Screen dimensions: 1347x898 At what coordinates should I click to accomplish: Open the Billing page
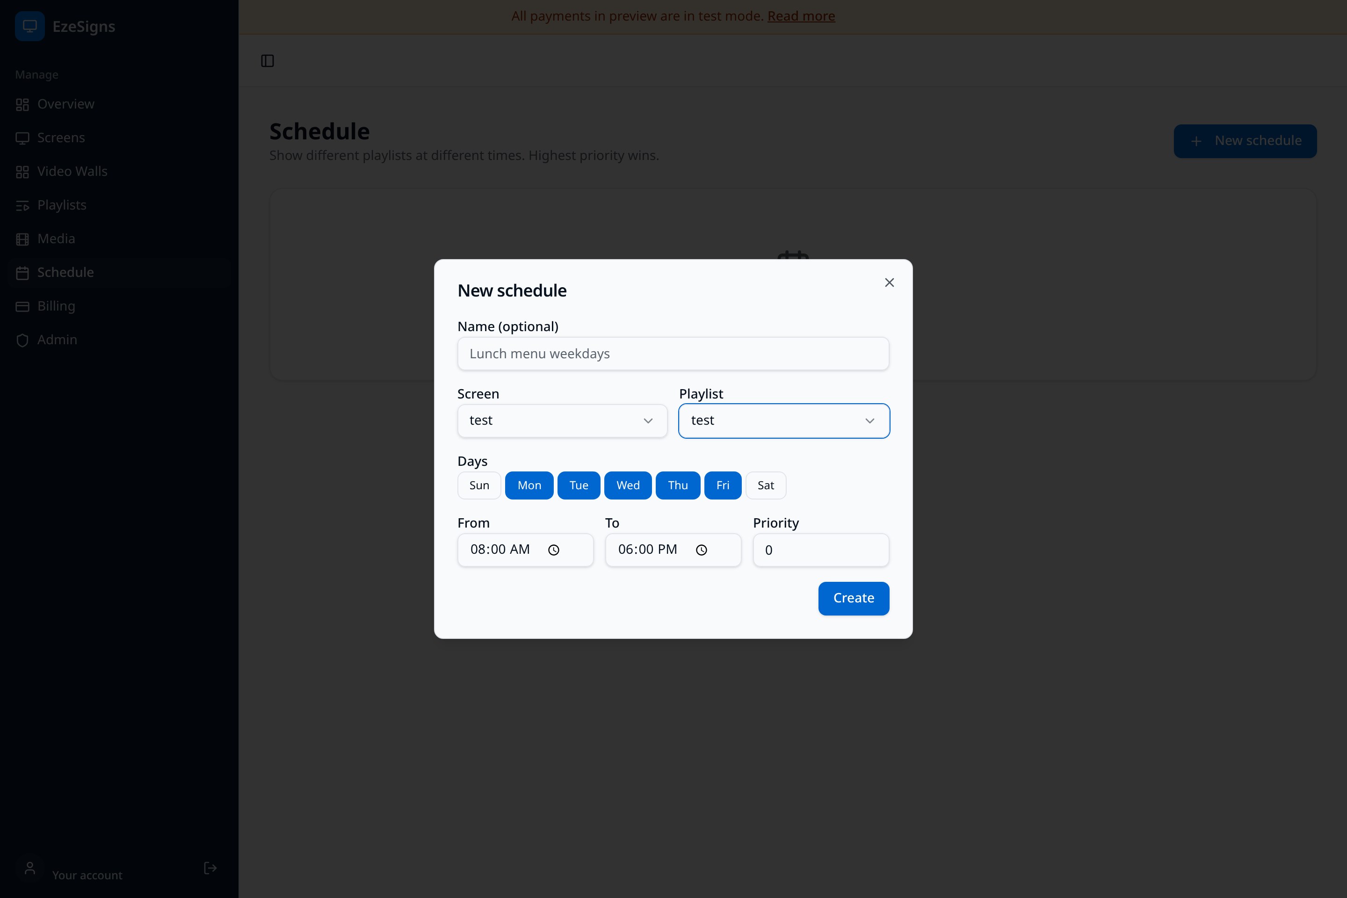[119, 306]
